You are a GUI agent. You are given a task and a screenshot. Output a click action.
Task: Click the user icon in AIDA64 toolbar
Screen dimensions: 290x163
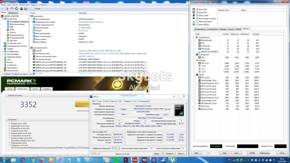(21, 9)
